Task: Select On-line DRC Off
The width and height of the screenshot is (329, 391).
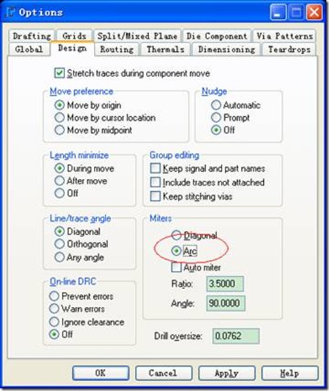Action: pos(54,334)
